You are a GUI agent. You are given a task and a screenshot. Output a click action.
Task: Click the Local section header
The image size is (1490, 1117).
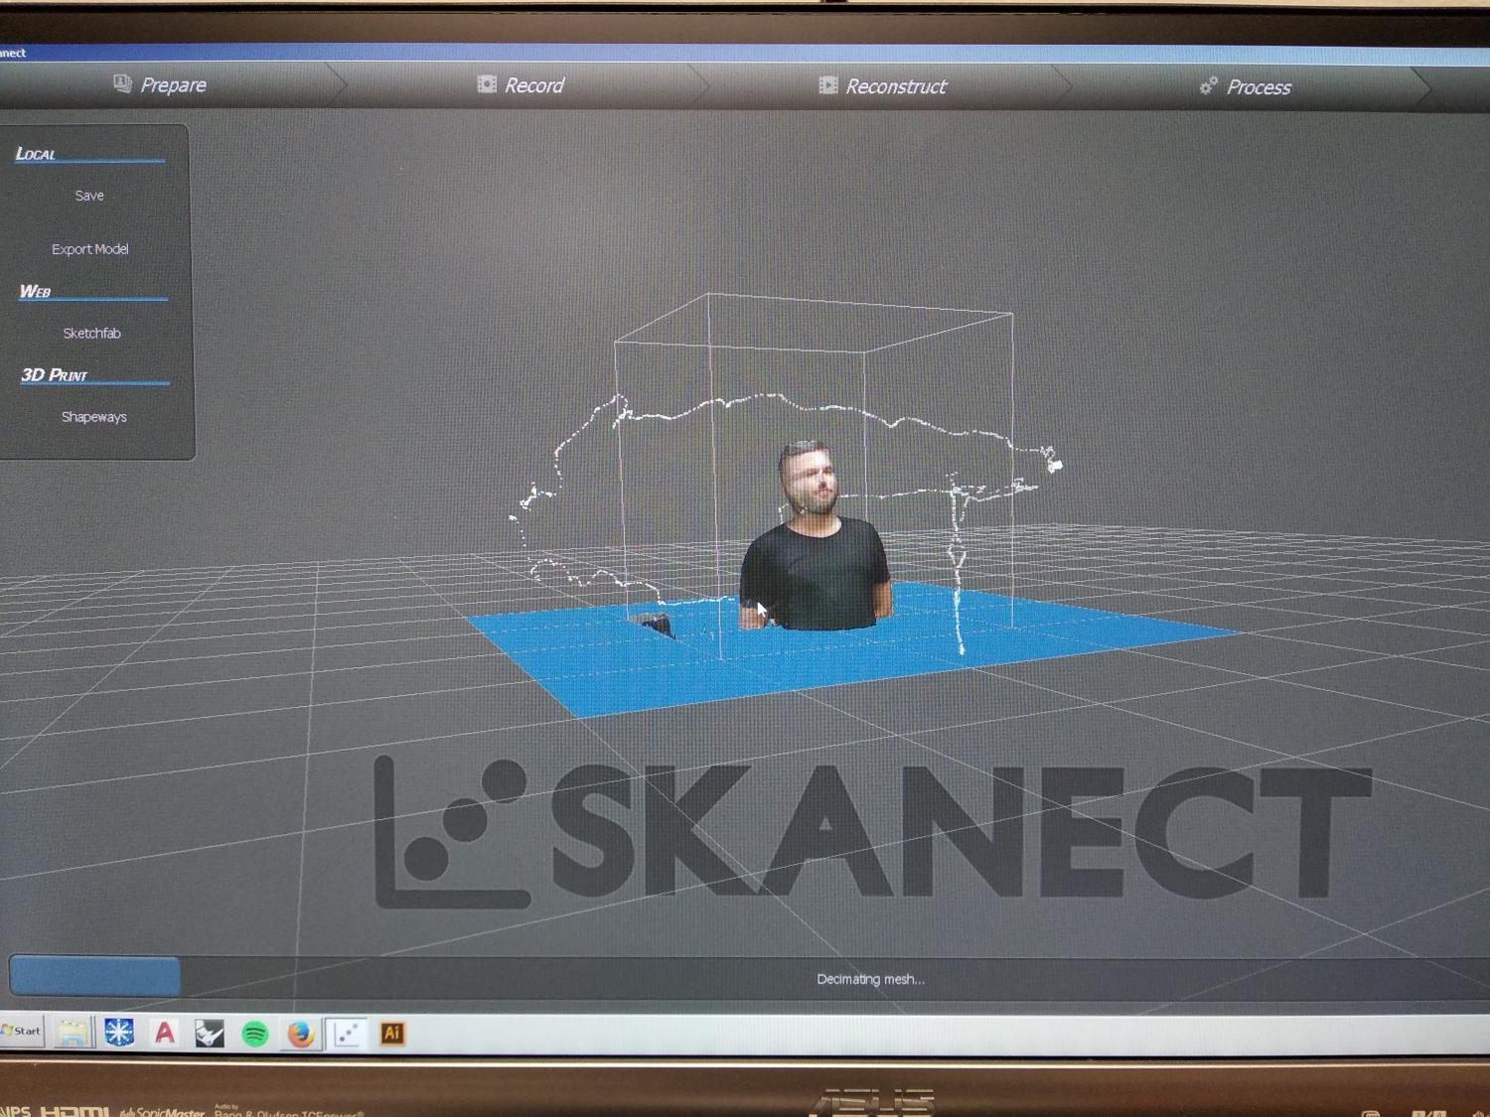[36, 153]
